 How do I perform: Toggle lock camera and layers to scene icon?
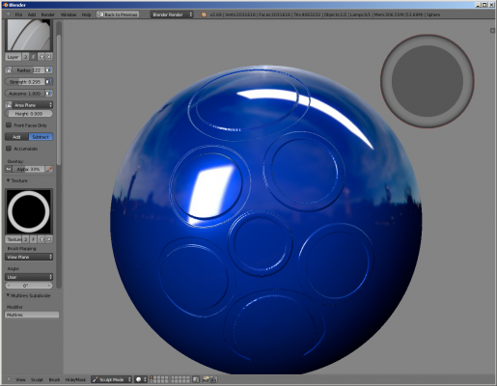point(196,379)
